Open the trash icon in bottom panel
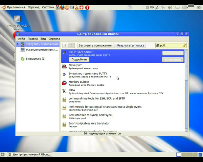203x162 pixels. coord(200,155)
